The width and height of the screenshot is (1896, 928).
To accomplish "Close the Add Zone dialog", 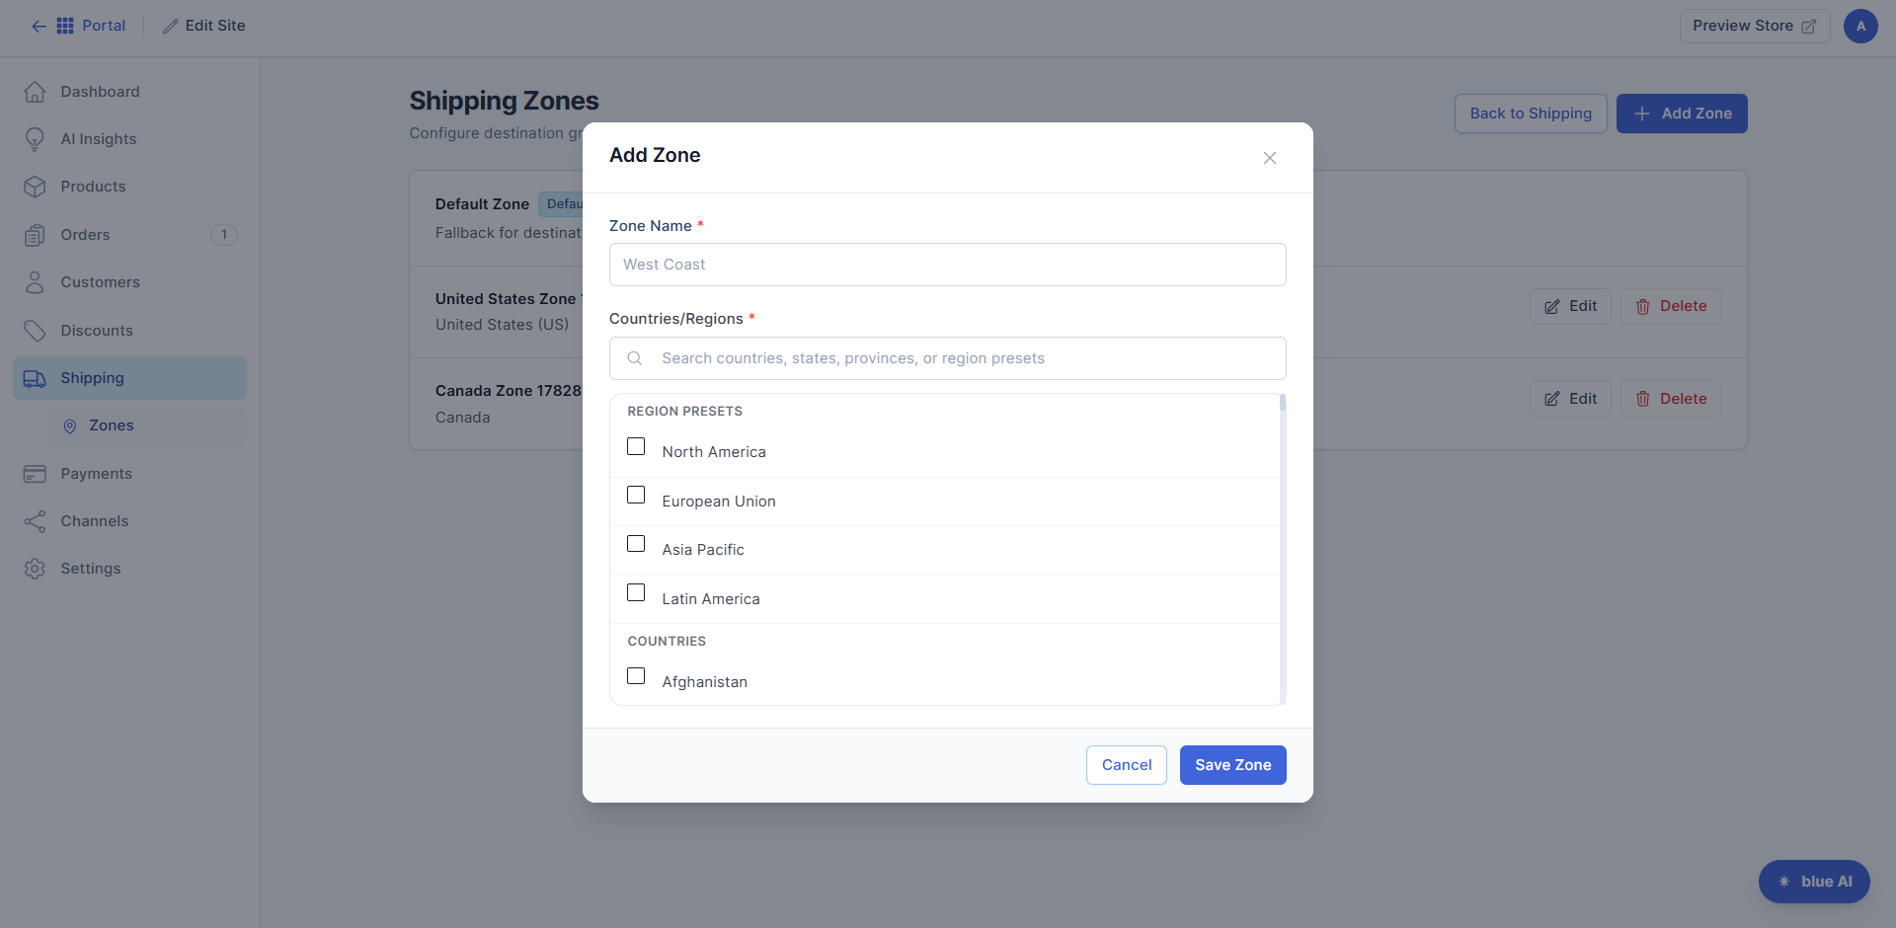I will pyautogui.click(x=1270, y=158).
